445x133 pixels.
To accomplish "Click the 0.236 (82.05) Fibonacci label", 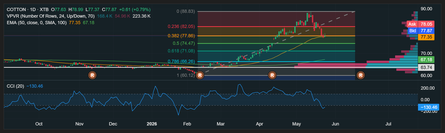I will (181, 26).
